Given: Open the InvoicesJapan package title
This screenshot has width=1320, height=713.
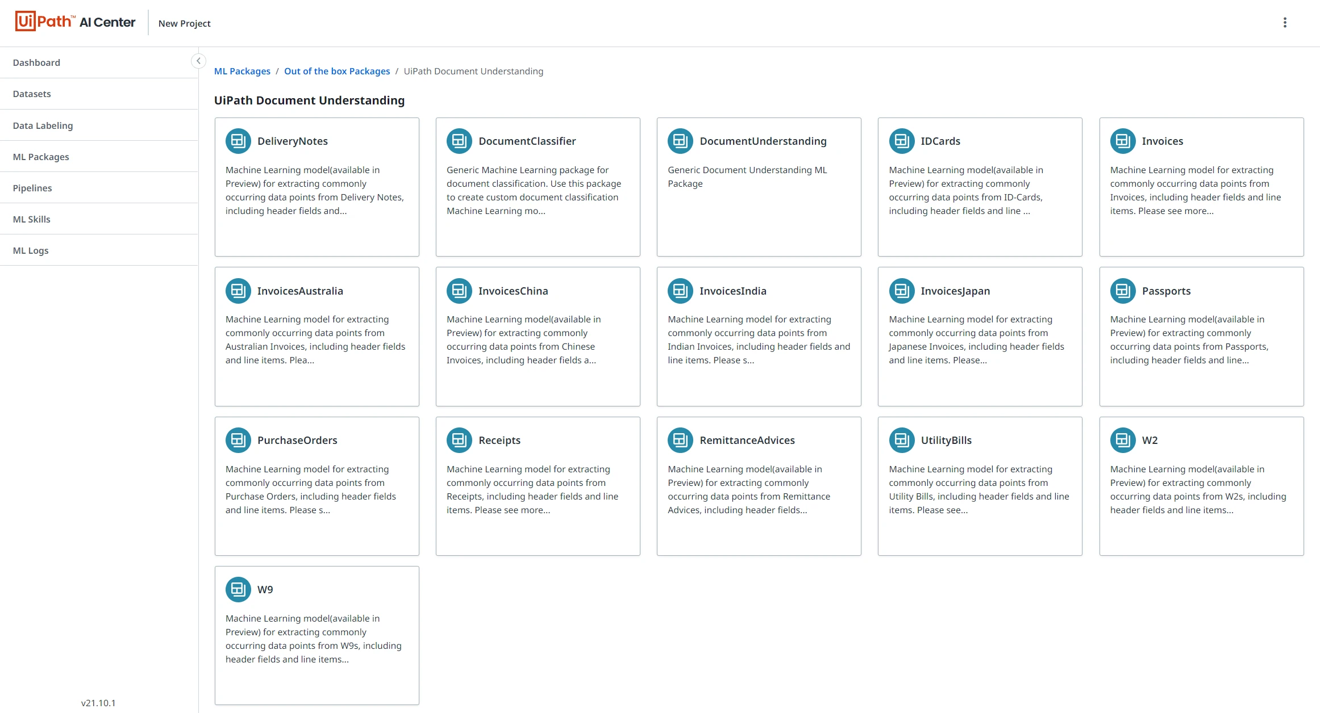Looking at the screenshot, I should 955,291.
